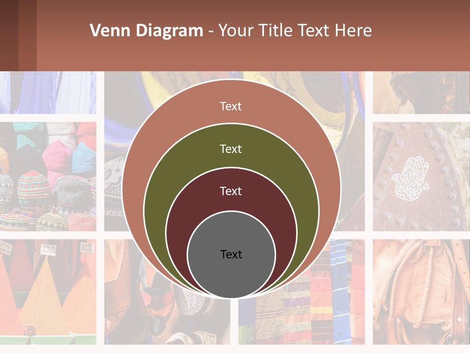The image size is (470, 353).
Task: Click the leather bag photo
Action: coord(421,292)
